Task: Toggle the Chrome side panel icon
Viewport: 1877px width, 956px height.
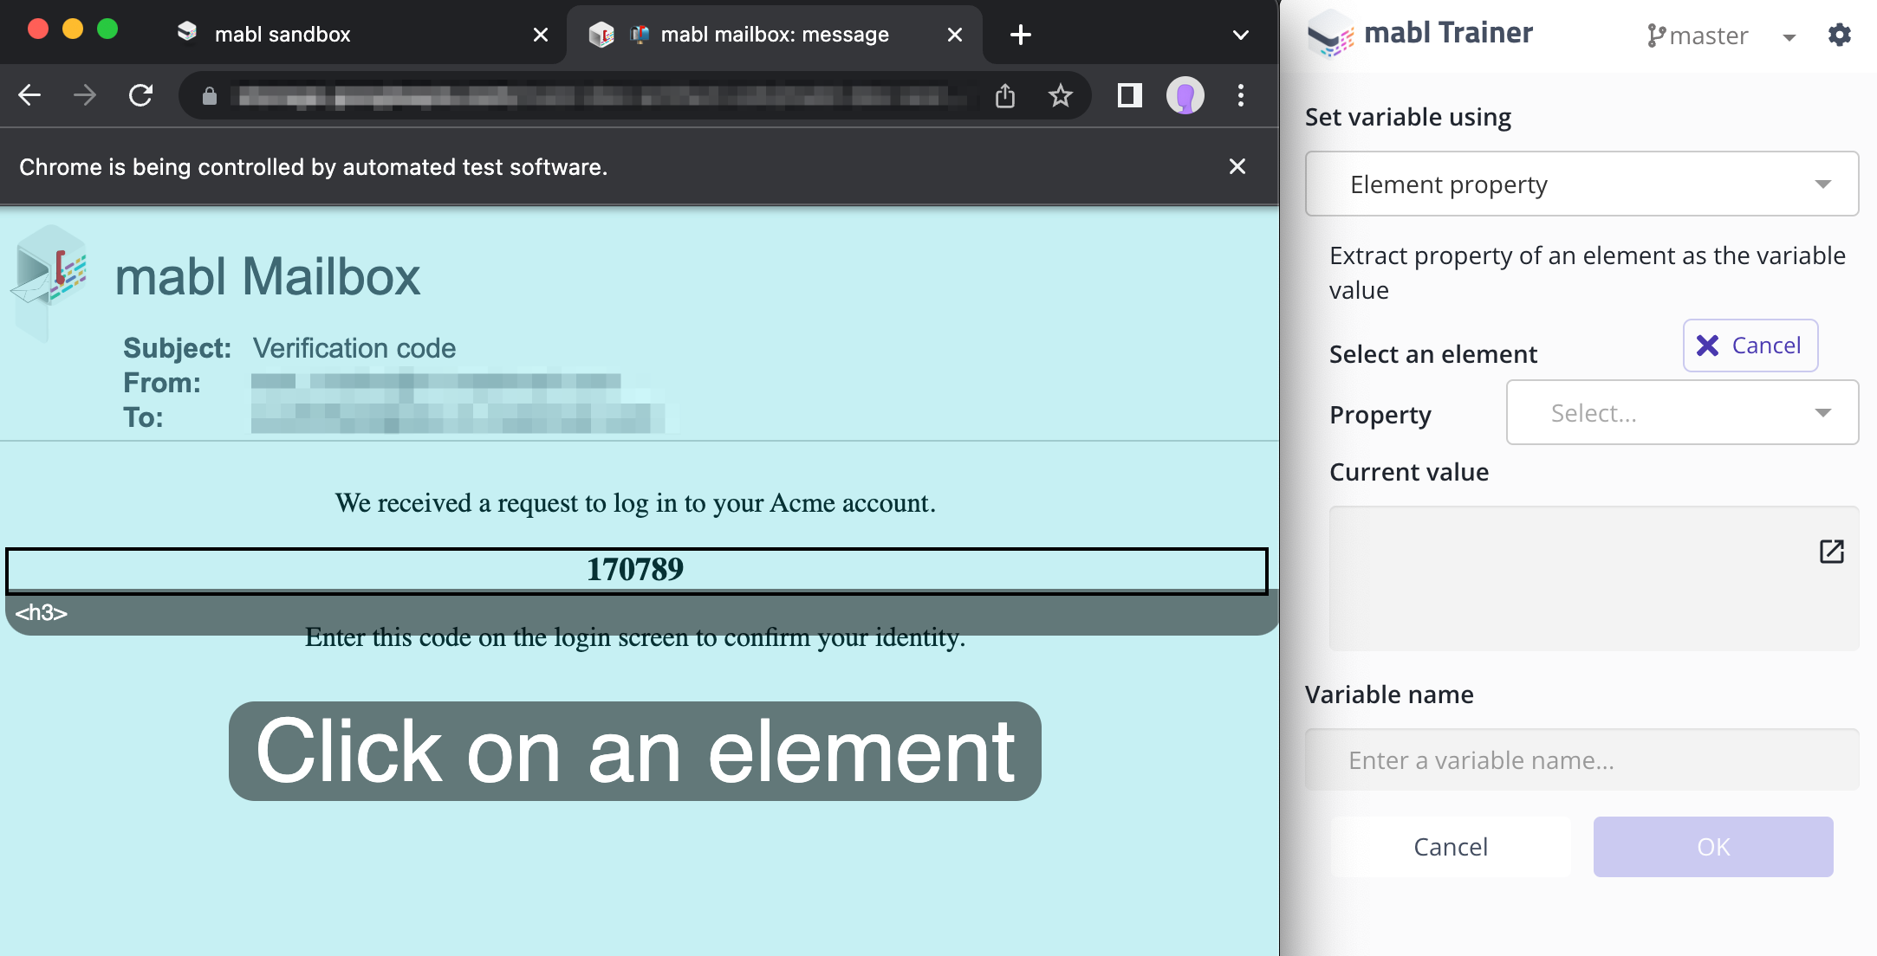Action: (1129, 95)
